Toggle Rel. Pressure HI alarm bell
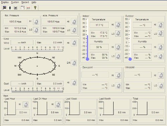 click(36, 22)
